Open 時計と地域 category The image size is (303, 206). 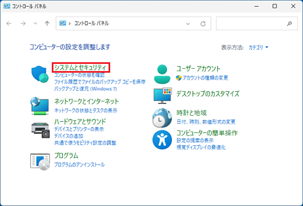pyautogui.click(x=192, y=113)
